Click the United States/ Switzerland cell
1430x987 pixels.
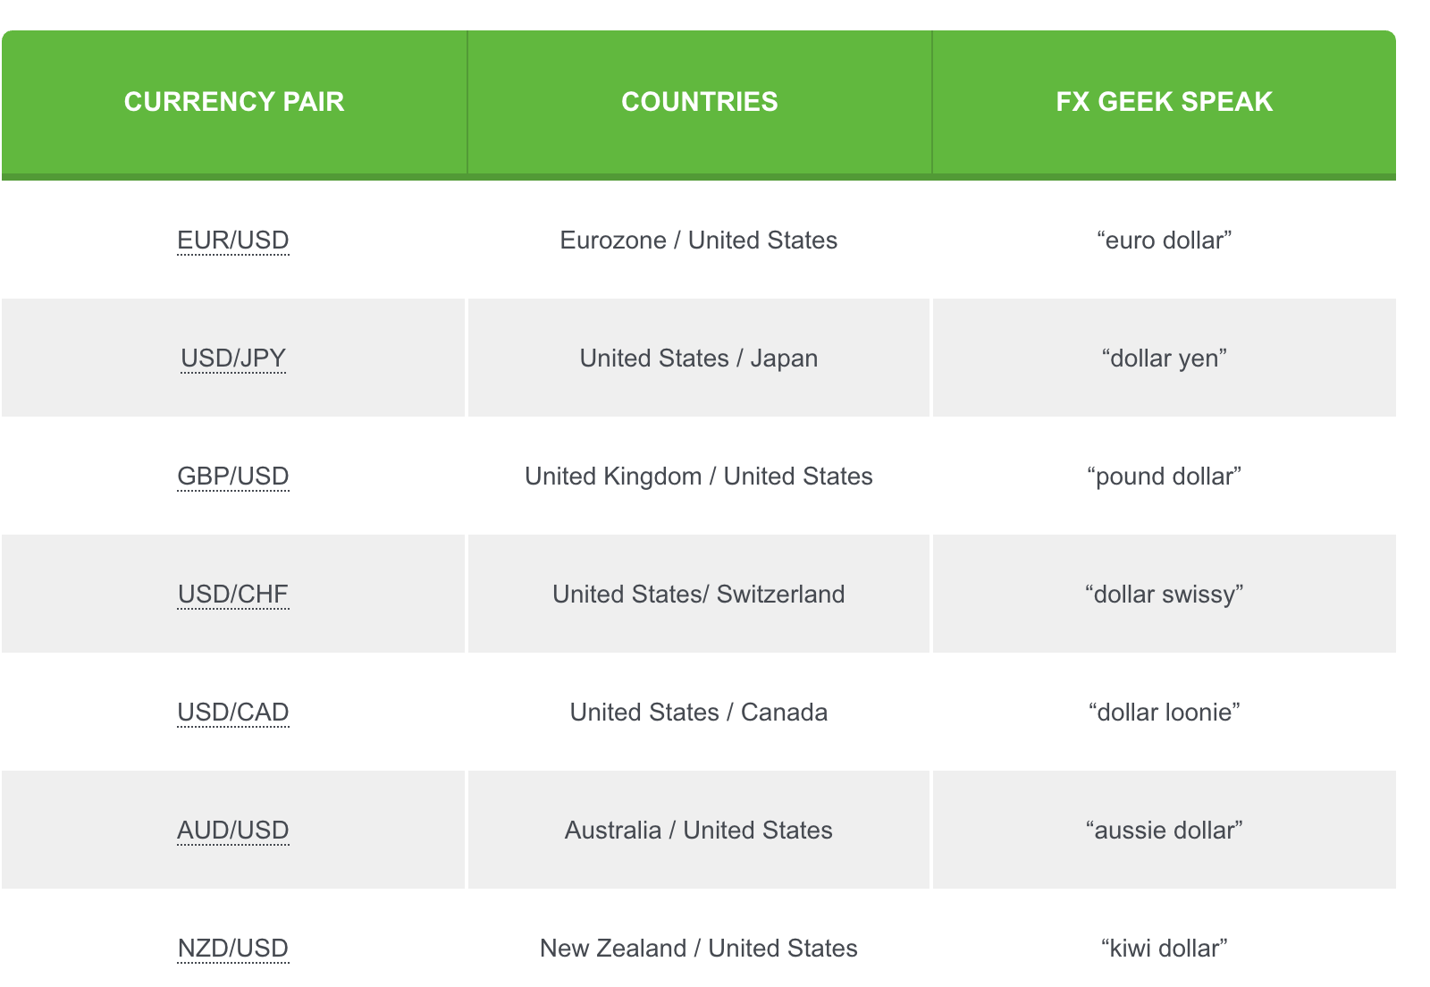[x=699, y=595]
